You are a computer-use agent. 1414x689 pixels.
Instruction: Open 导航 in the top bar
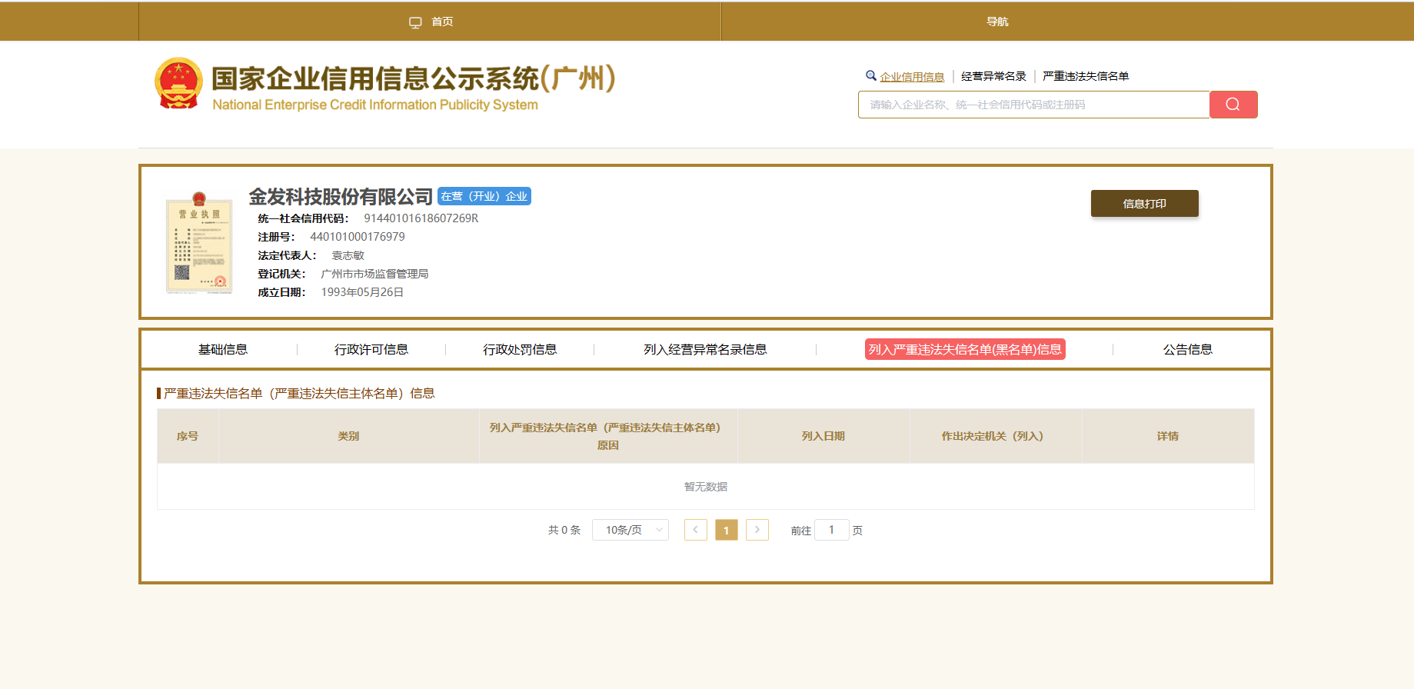click(997, 22)
